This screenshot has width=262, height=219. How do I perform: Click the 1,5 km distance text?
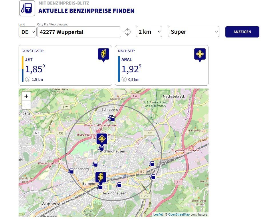pyautogui.click(x=37, y=80)
